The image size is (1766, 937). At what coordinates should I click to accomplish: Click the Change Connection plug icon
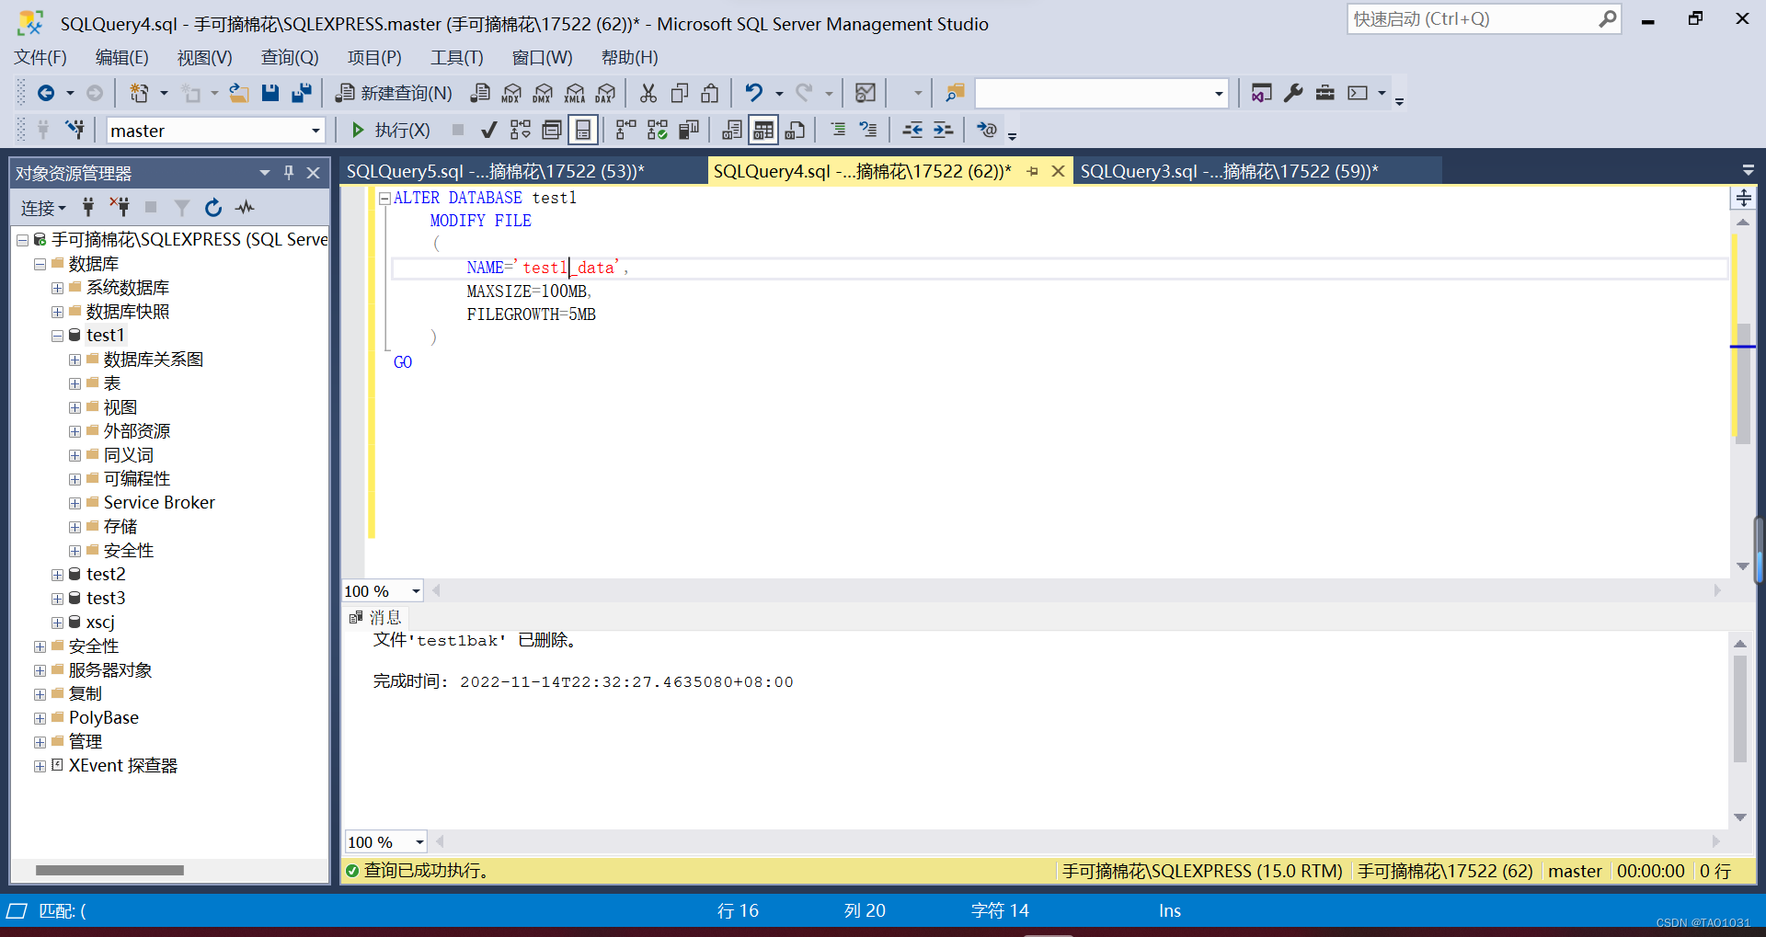point(75,131)
